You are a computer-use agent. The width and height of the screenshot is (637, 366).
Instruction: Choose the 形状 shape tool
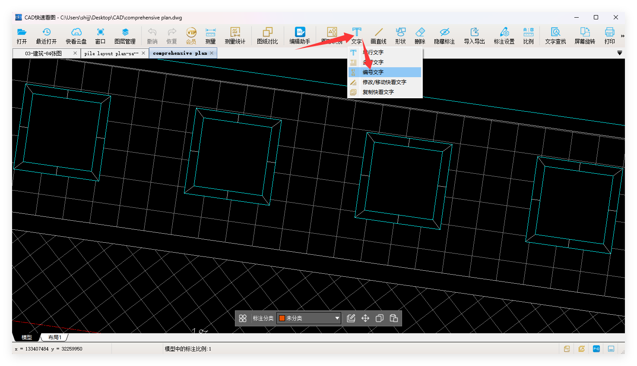(x=400, y=36)
